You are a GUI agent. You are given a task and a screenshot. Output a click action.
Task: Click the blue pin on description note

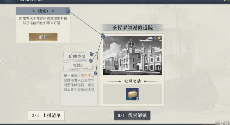(x=96, y=73)
